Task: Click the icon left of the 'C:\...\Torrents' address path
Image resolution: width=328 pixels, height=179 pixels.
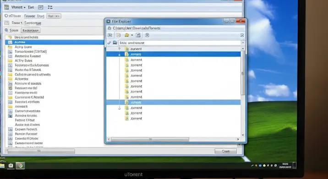Action: point(109,28)
